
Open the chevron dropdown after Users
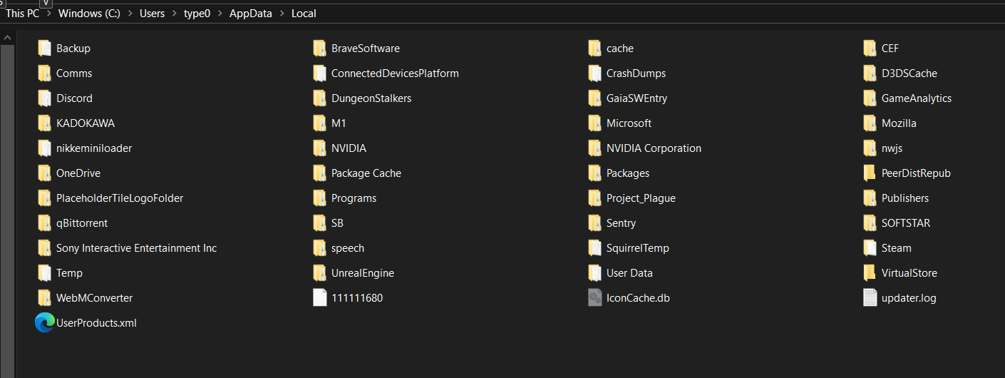point(174,14)
